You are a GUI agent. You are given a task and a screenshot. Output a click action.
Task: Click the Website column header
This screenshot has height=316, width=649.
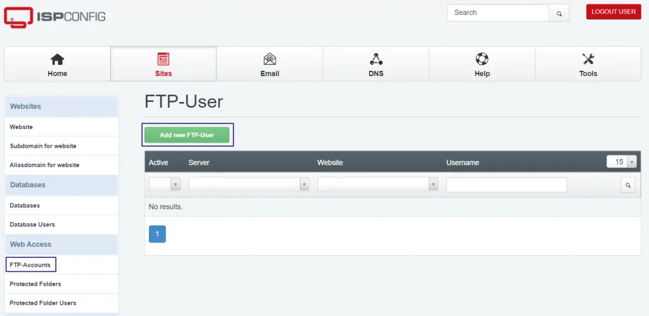pyautogui.click(x=330, y=163)
